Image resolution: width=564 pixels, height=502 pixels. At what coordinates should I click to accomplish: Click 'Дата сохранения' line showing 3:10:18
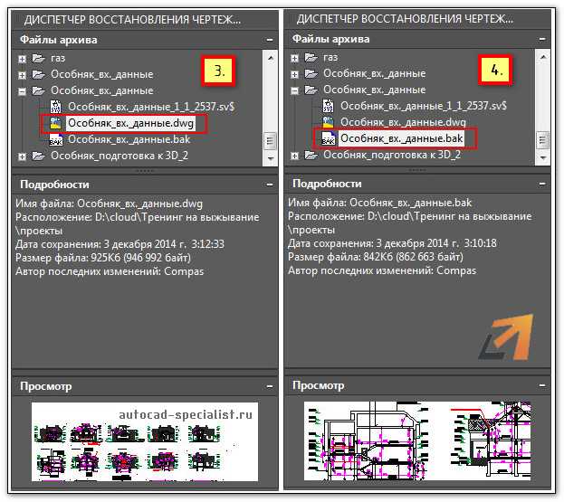click(392, 243)
